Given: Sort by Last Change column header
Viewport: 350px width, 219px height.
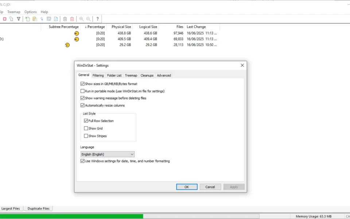Looking at the screenshot, I should coord(202,27).
